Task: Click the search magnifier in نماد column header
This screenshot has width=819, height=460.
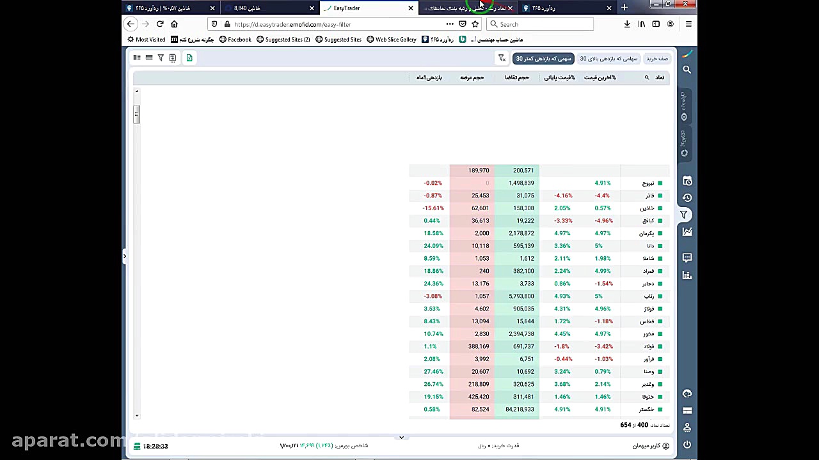Action: [646, 78]
